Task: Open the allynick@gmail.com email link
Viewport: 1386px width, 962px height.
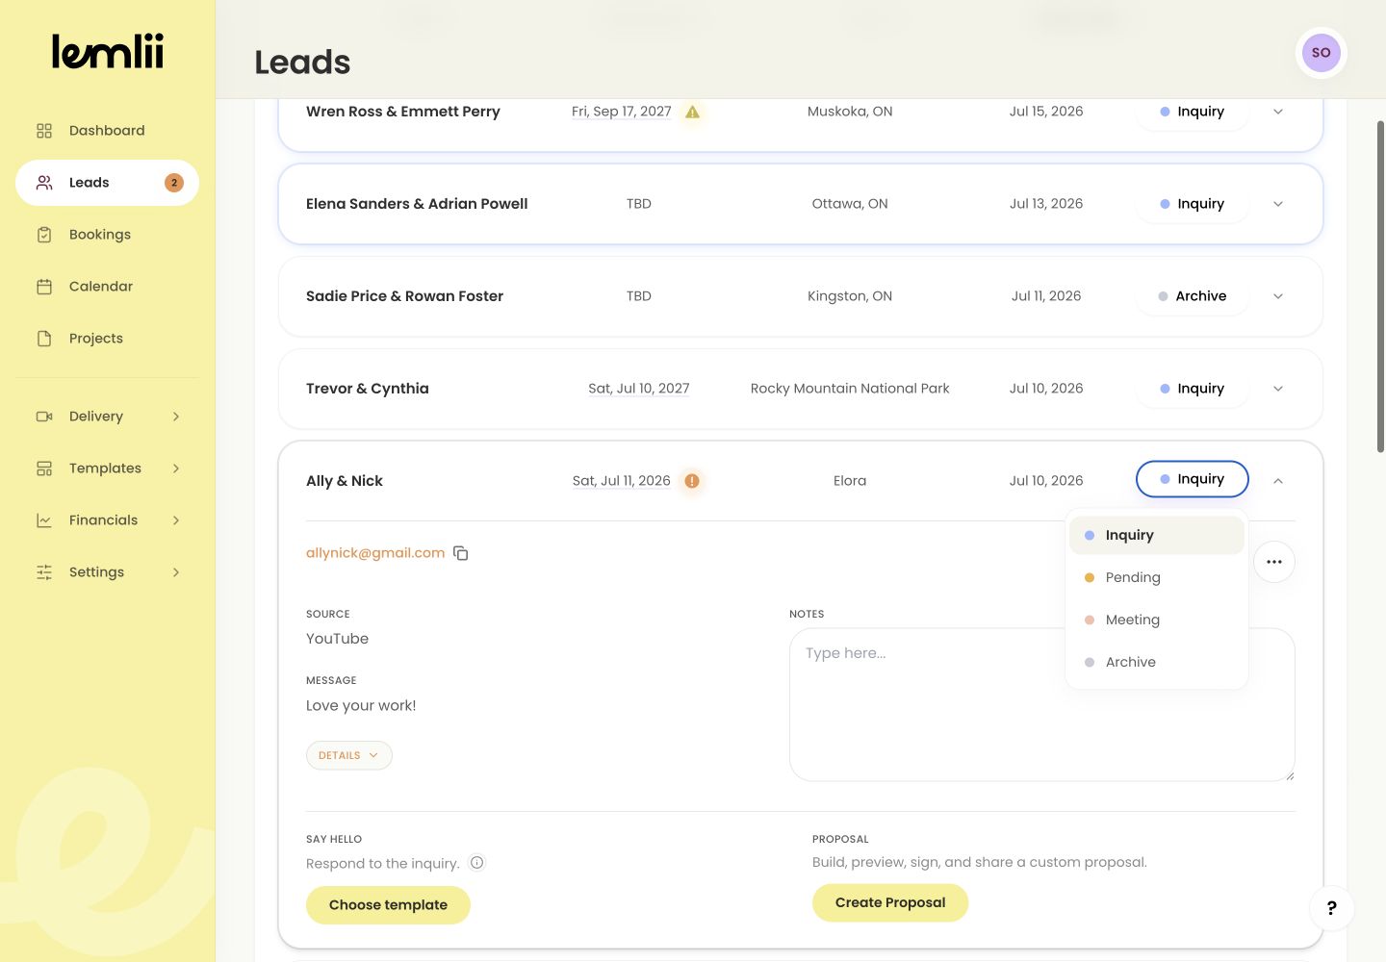Action: pyautogui.click(x=375, y=553)
